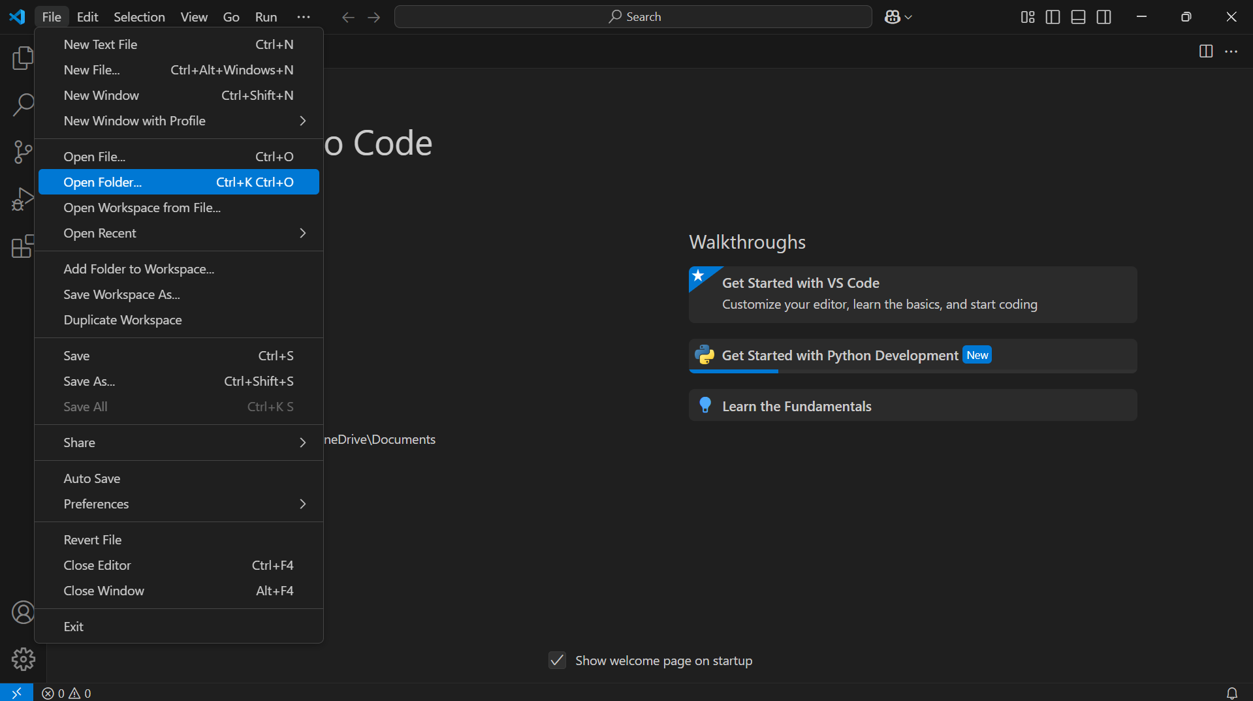Click the notifications bell in status bar
Viewport: 1253px width, 701px height.
(x=1231, y=693)
